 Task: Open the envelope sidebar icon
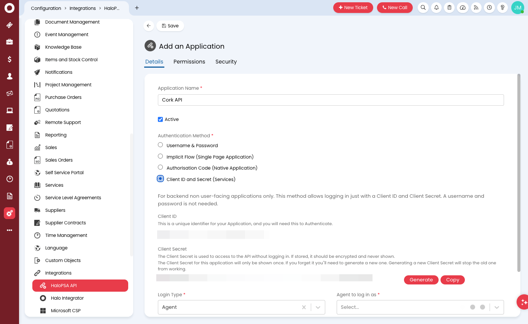click(10, 93)
